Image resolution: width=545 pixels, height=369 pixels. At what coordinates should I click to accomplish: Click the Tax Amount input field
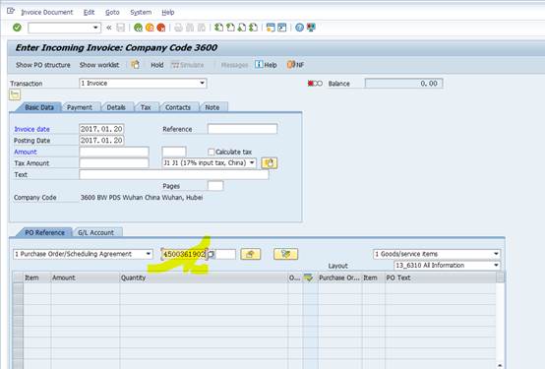pyautogui.click(x=114, y=163)
